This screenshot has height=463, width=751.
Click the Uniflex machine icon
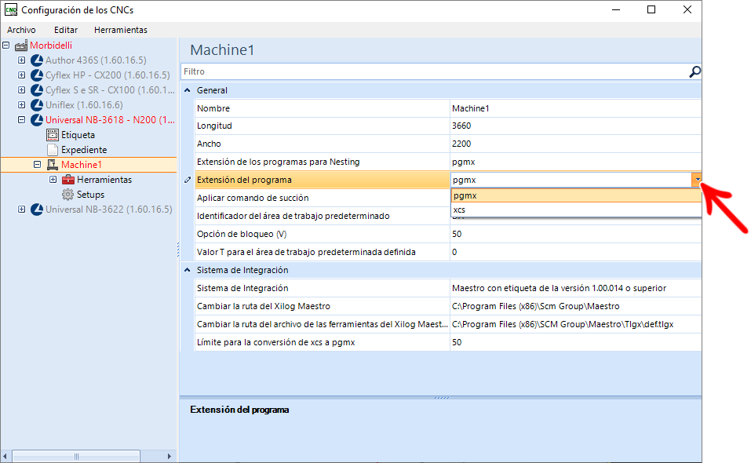[x=37, y=105]
